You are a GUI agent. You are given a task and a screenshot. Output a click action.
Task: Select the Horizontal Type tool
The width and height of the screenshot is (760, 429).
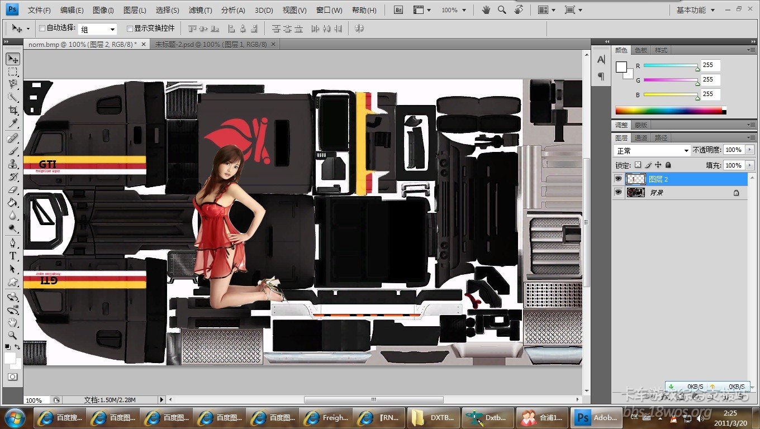[13, 256]
